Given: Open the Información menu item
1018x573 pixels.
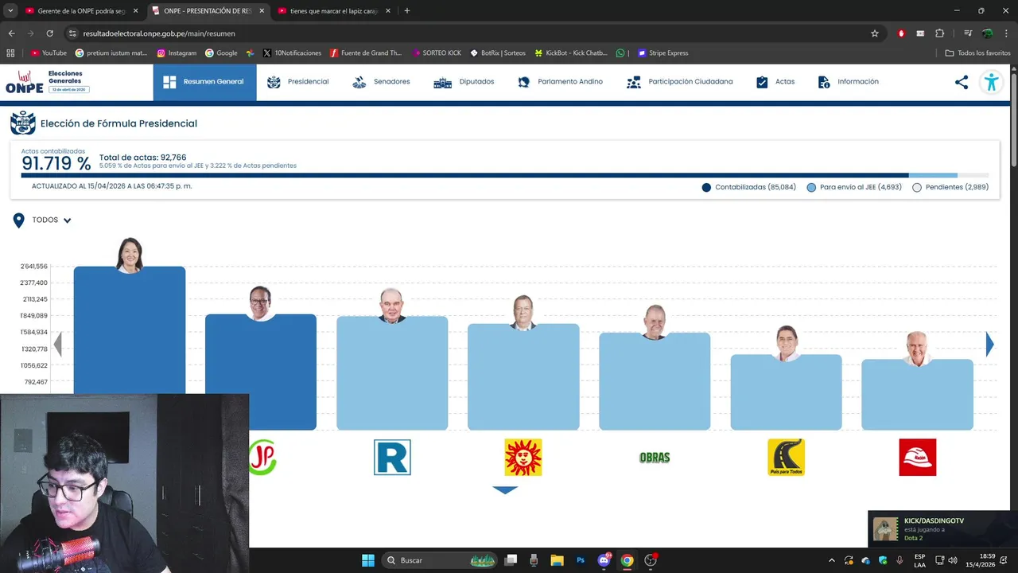Looking at the screenshot, I should 848,82.
